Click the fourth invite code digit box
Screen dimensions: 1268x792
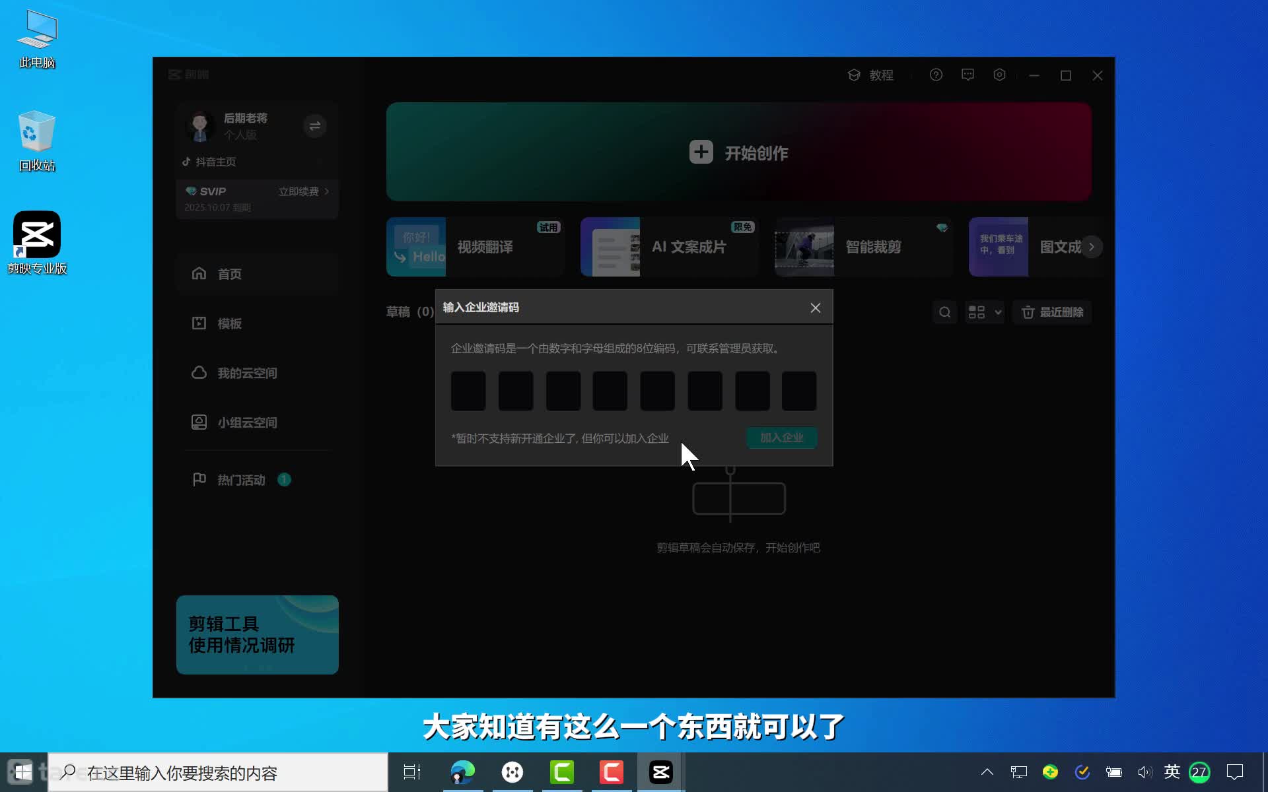tap(610, 391)
